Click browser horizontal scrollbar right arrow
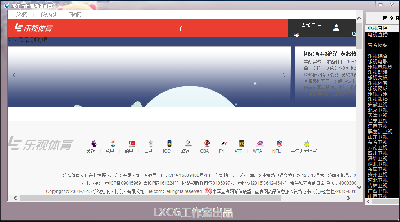400x222 pixels. 348,198
